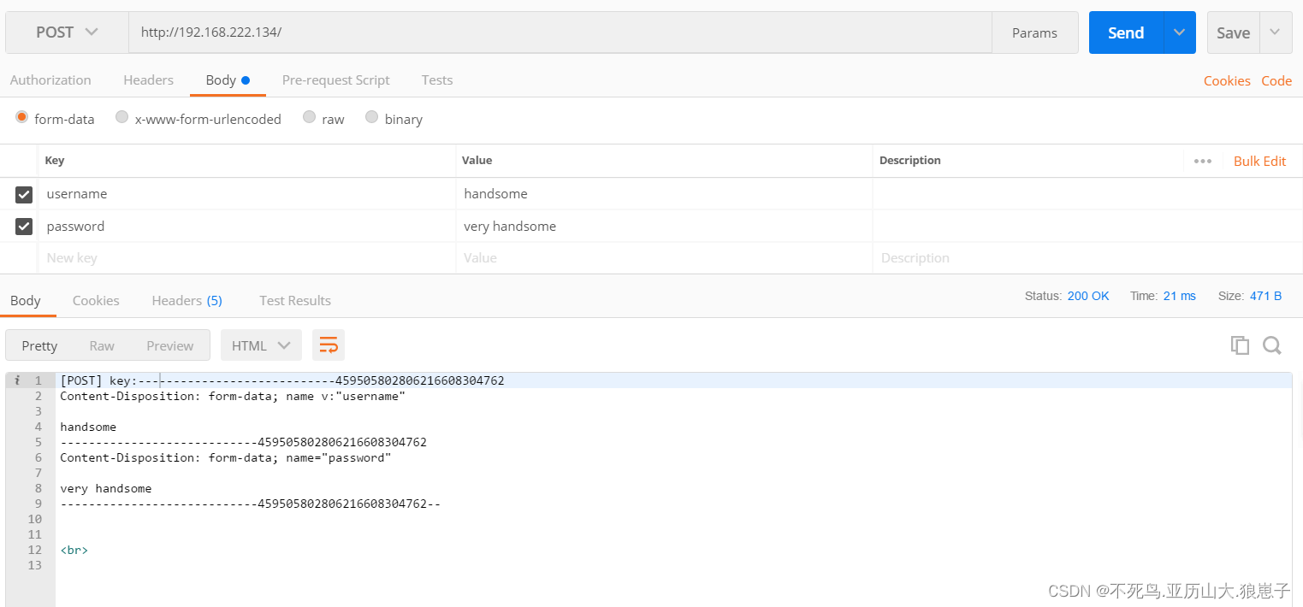Expand the Send button dropdown arrow

(1179, 32)
